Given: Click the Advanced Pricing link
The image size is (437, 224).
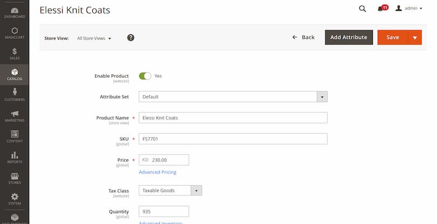Looking at the screenshot, I should point(158,172).
